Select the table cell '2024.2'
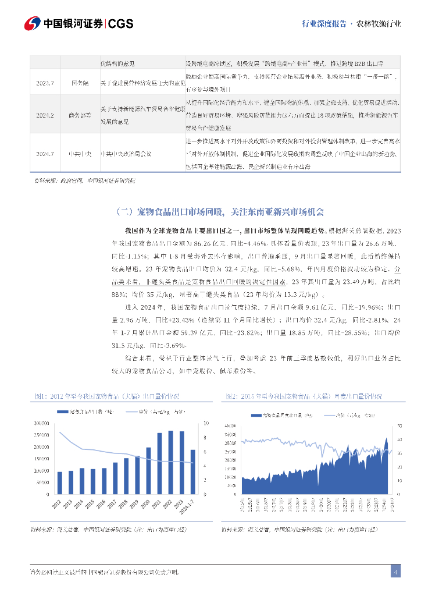 pyautogui.click(x=45, y=115)
